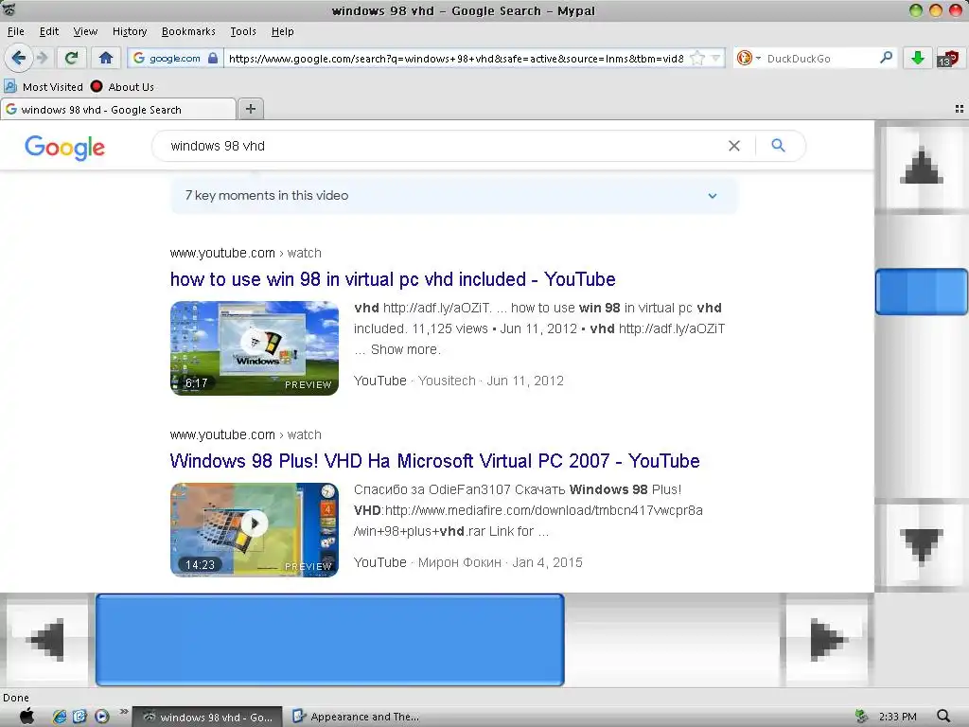
Task: Go to the browser Home page
Action: pyautogui.click(x=106, y=58)
